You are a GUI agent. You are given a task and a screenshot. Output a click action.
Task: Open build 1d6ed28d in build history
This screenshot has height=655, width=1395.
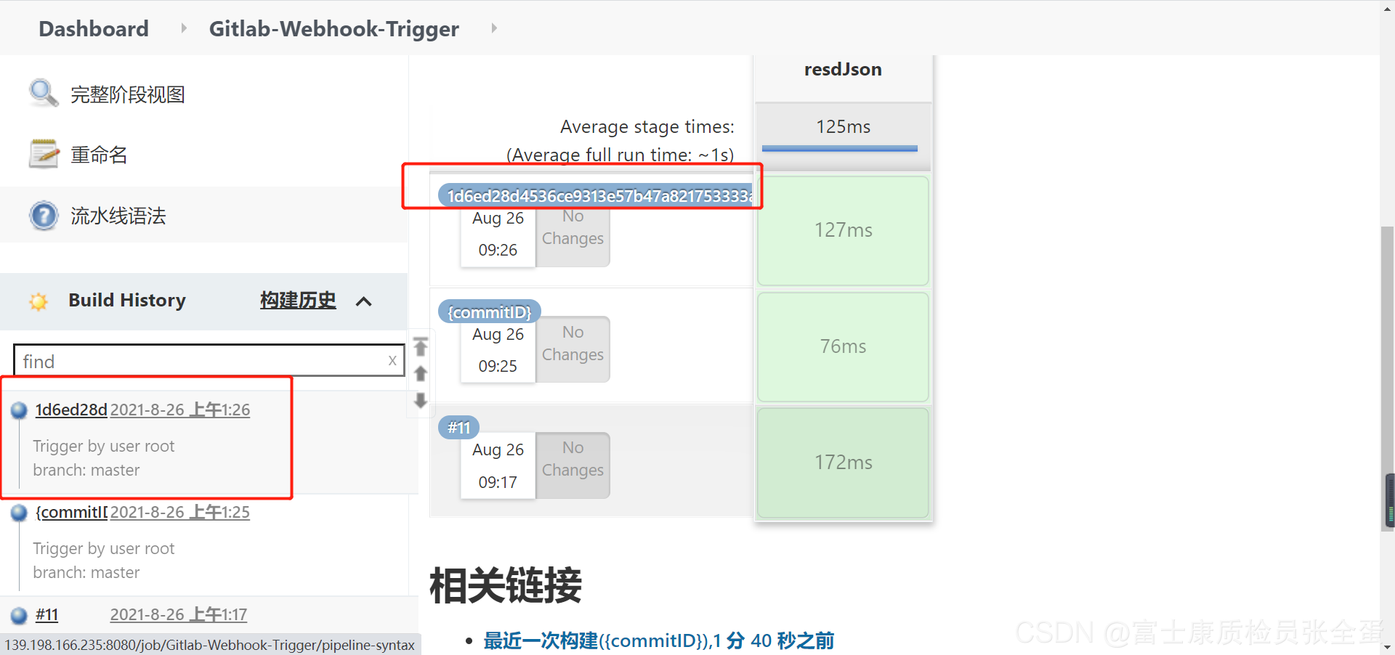coord(71,410)
